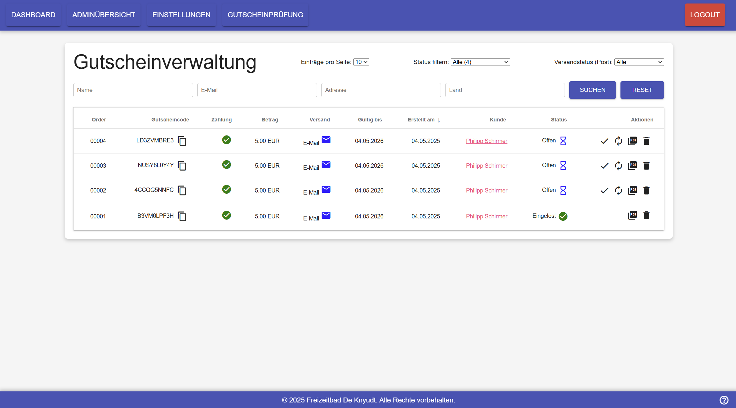Click hourglass status icon of order 00003
This screenshot has height=408, width=736.
(563, 166)
